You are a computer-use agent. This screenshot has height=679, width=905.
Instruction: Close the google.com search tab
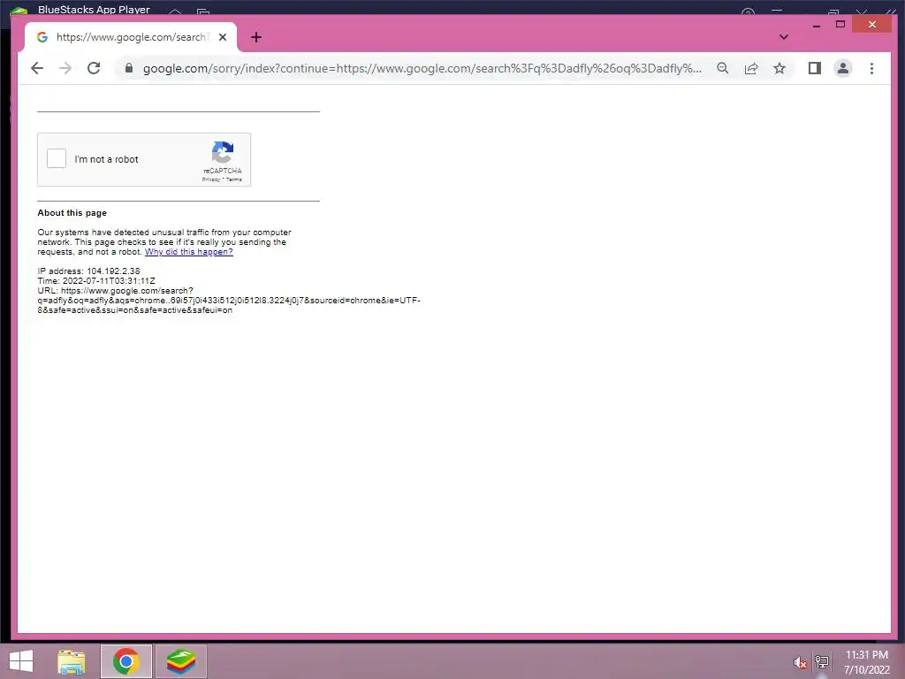(x=223, y=37)
